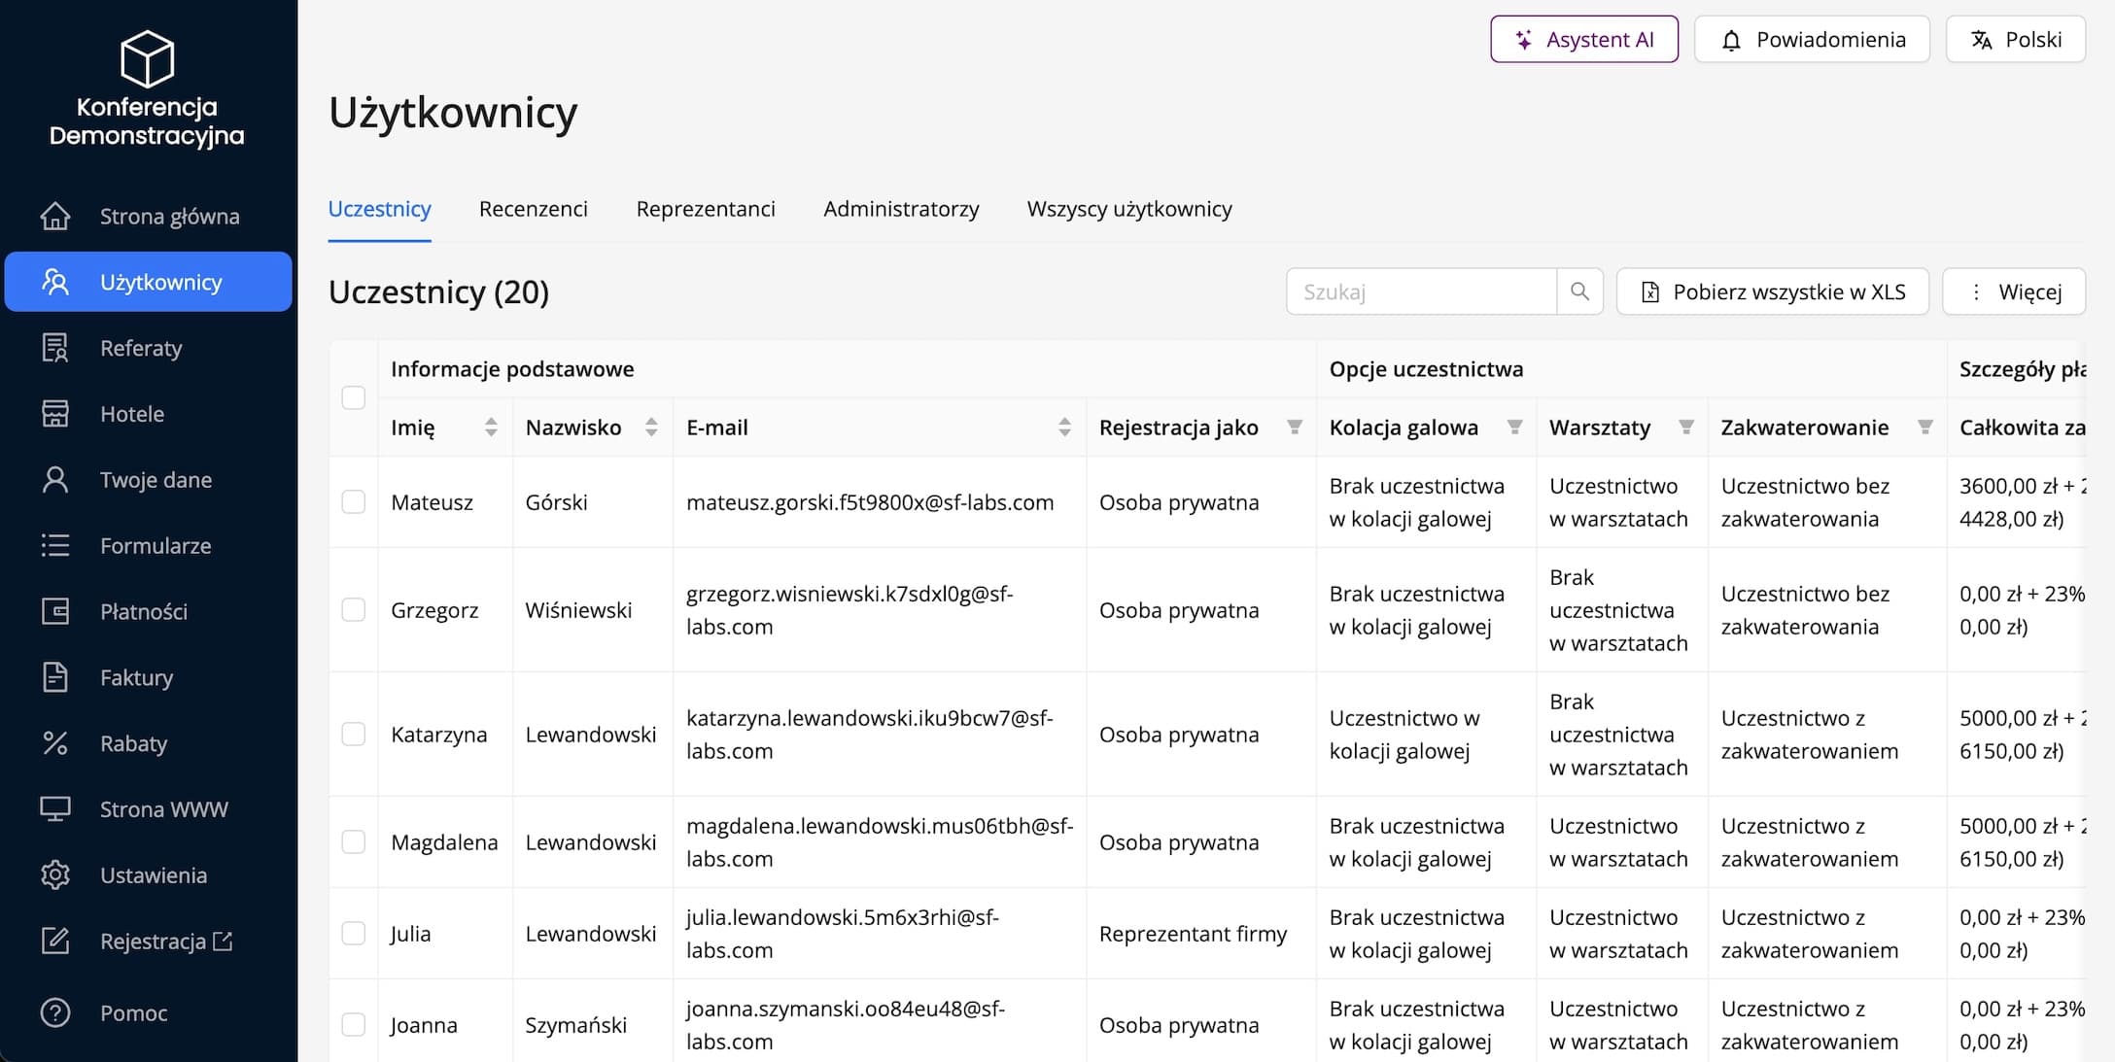Open Pomoc question mark icon
Screen dimensions: 2115x1062
(x=55, y=1012)
